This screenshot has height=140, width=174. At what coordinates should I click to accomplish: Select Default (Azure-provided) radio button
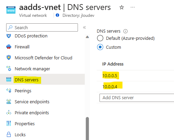coord(100,38)
